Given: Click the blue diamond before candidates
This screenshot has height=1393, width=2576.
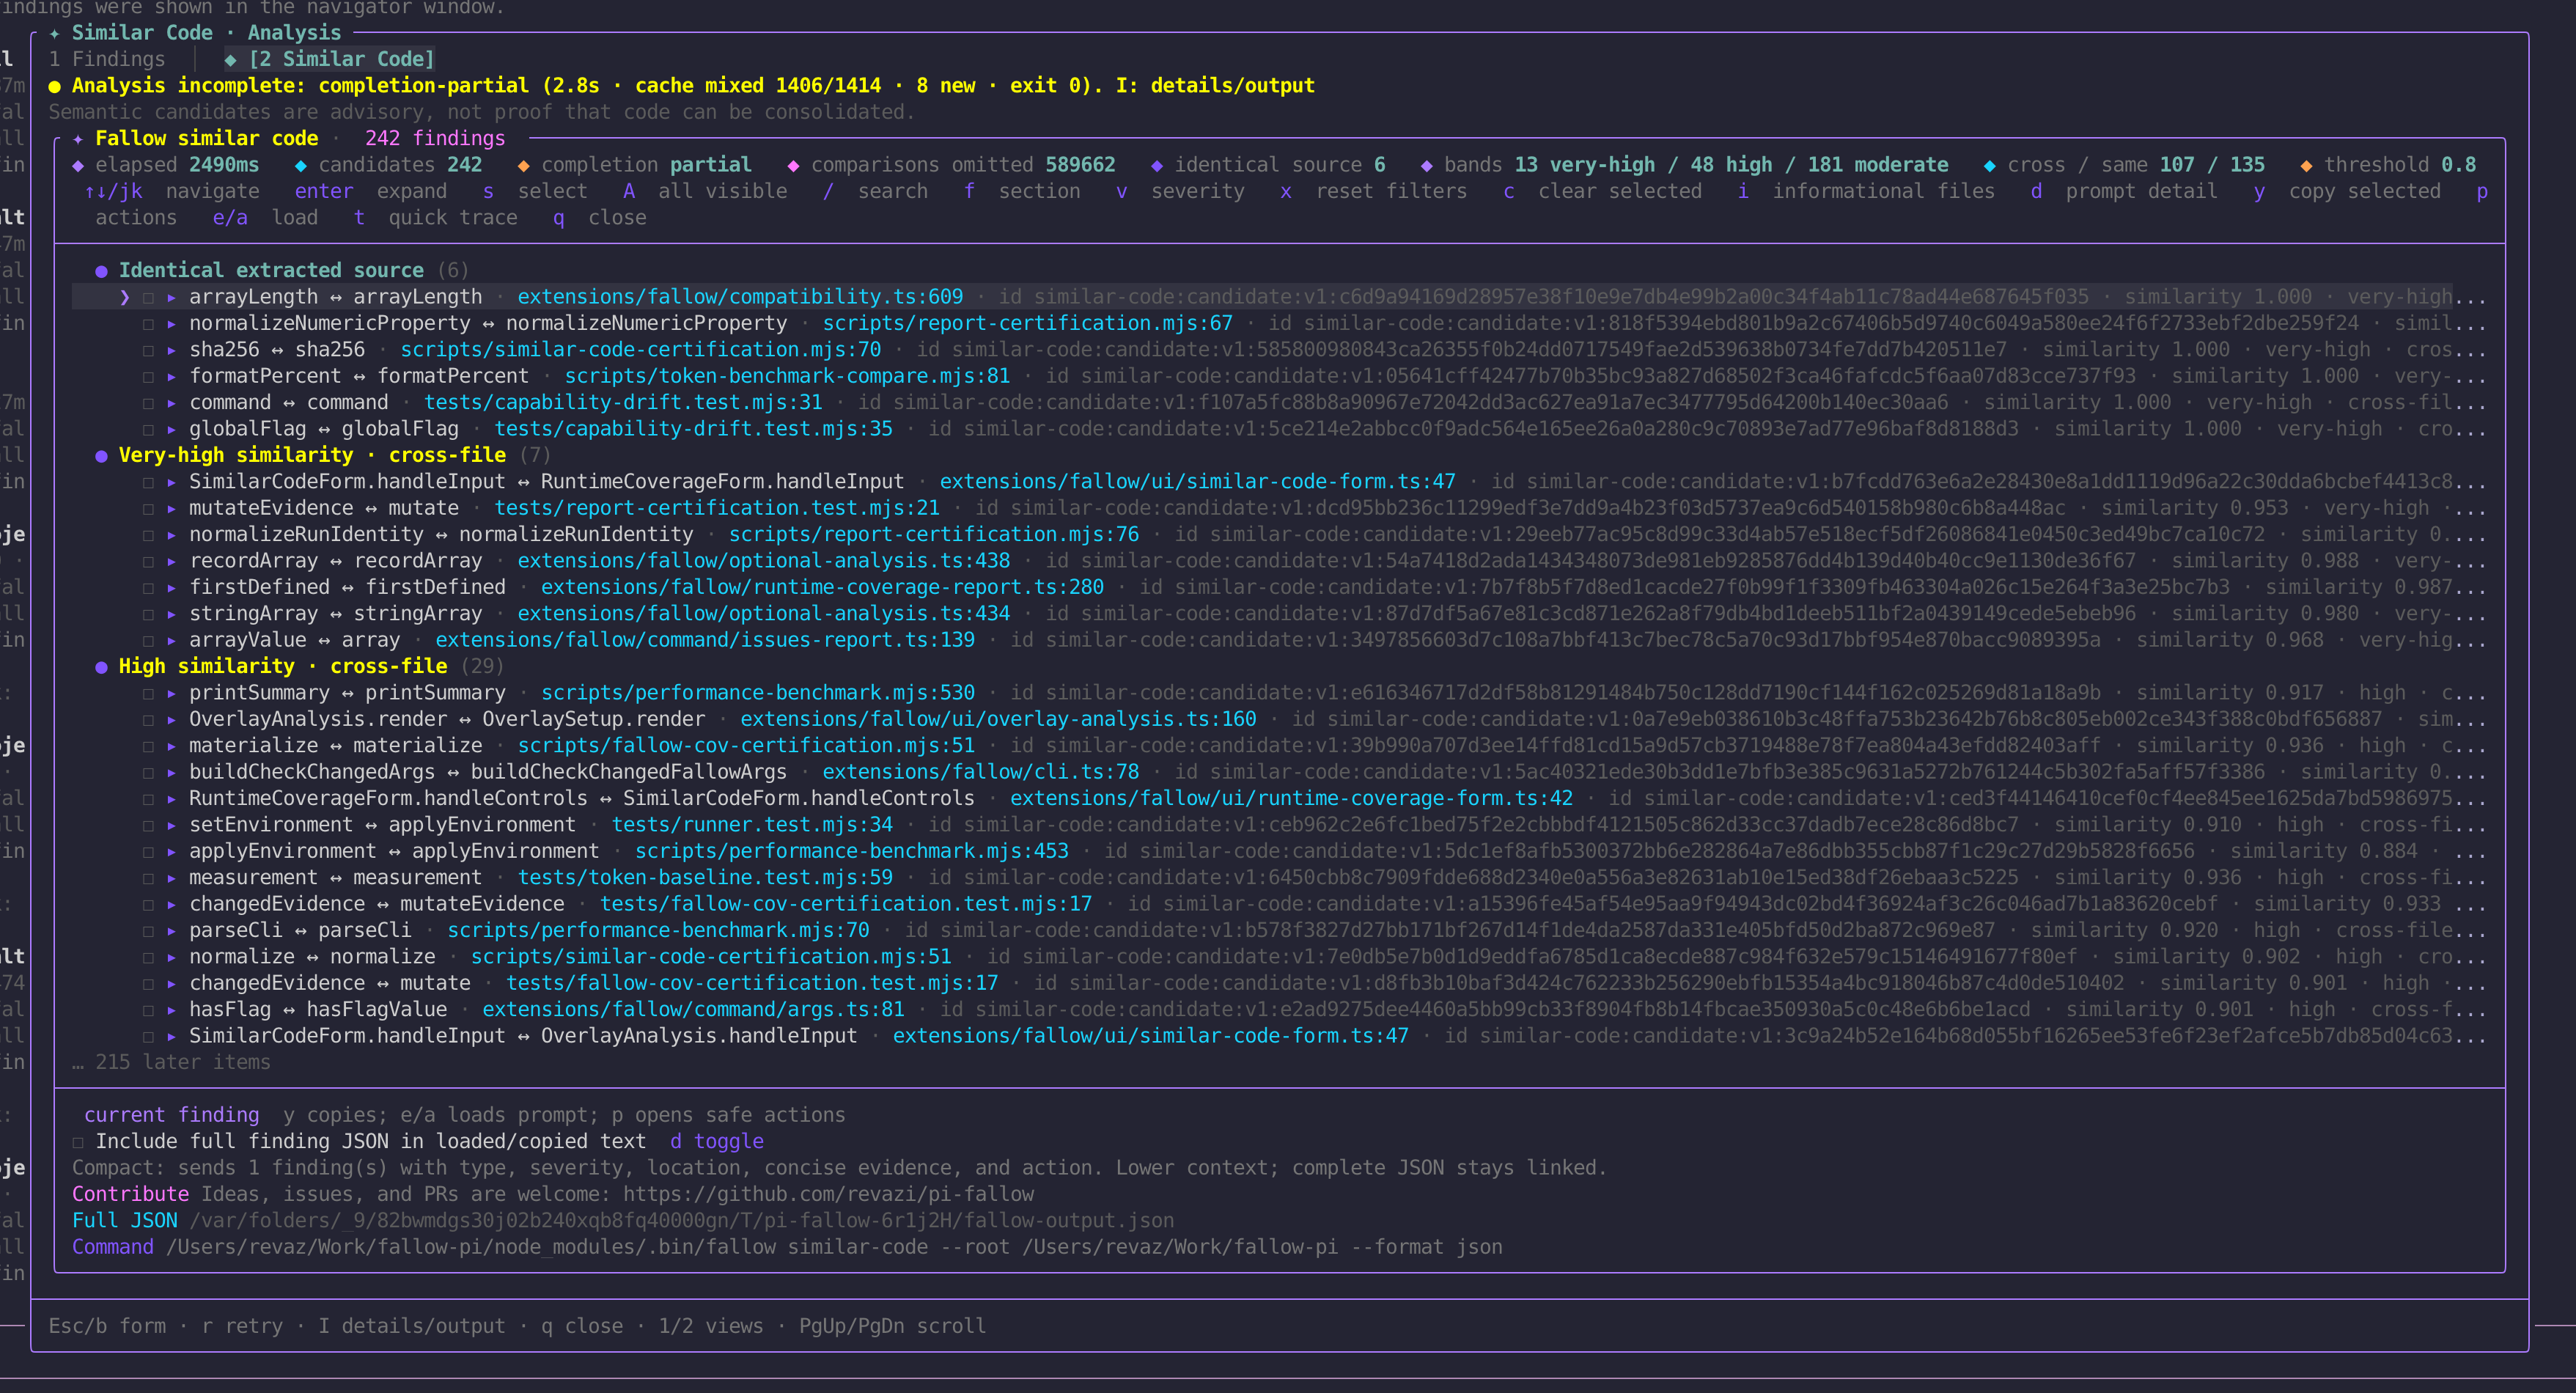Looking at the screenshot, I should [x=301, y=166].
